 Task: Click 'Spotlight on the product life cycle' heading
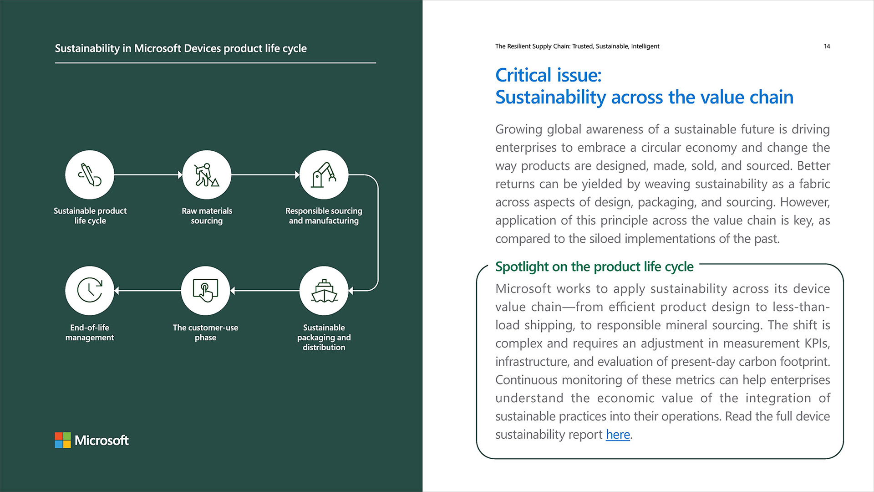tap(594, 266)
